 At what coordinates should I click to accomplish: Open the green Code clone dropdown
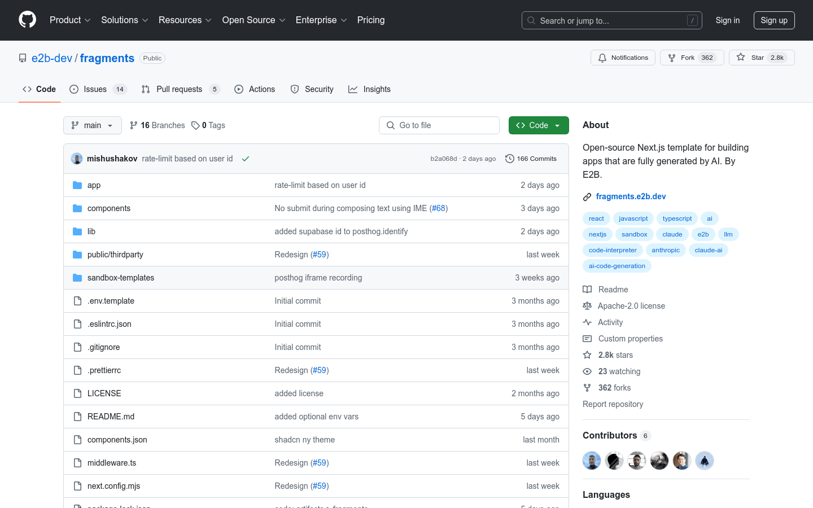(x=539, y=125)
